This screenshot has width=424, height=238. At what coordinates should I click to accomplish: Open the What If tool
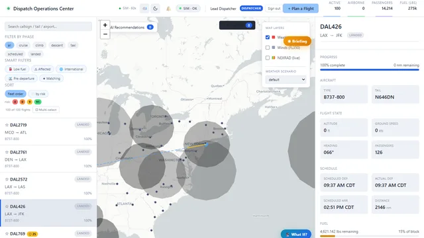[x=296, y=234]
